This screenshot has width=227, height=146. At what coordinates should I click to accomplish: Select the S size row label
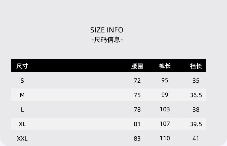[22, 81]
